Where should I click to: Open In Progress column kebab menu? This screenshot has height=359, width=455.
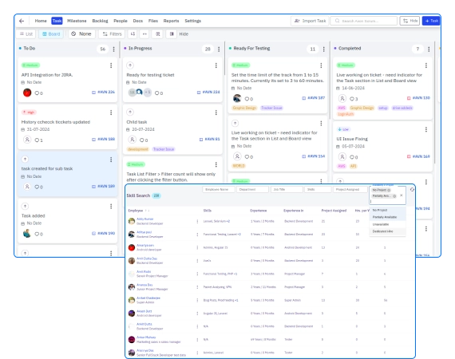click(219, 49)
